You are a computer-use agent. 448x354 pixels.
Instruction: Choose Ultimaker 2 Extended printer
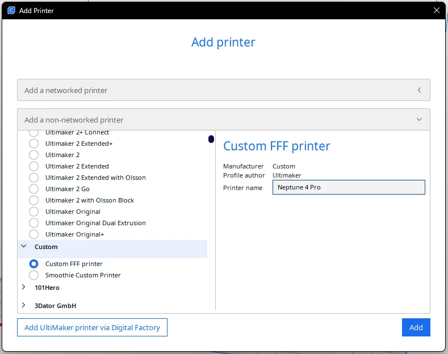pos(34,166)
